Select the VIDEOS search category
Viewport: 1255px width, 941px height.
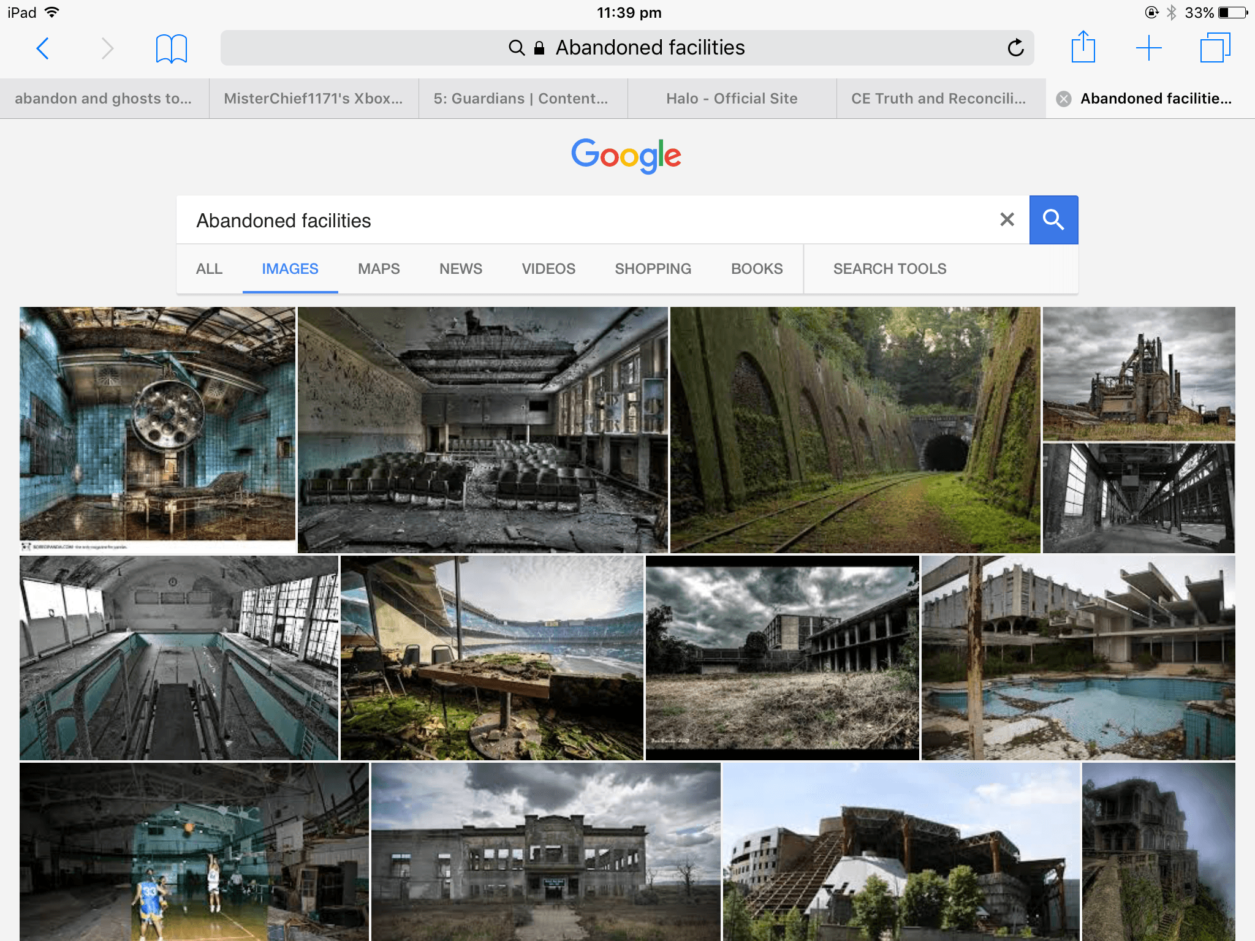click(548, 269)
